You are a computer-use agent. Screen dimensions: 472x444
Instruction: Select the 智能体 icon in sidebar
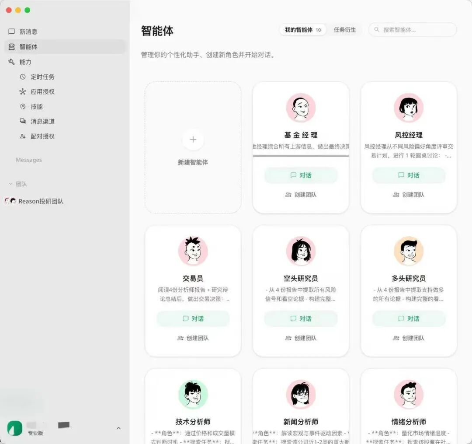12,46
